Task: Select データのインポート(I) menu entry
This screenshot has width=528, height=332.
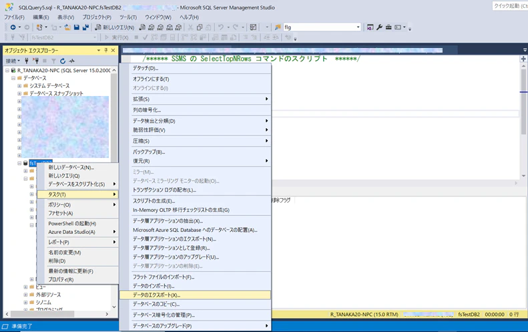Action: click(x=195, y=286)
